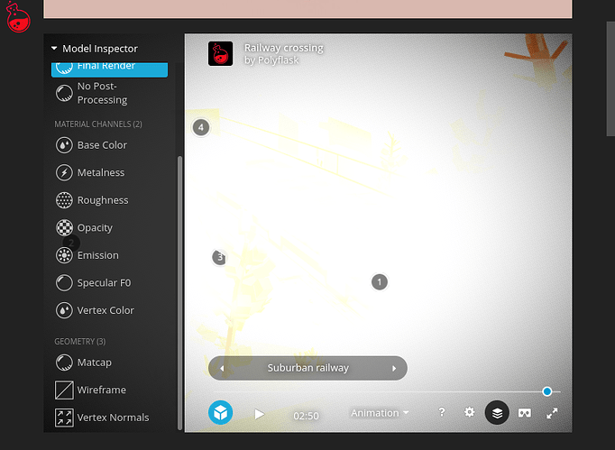Image resolution: width=615 pixels, height=450 pixels.
Task: Click the Polyflask avatar thumbnail
Action: [220, 54]
